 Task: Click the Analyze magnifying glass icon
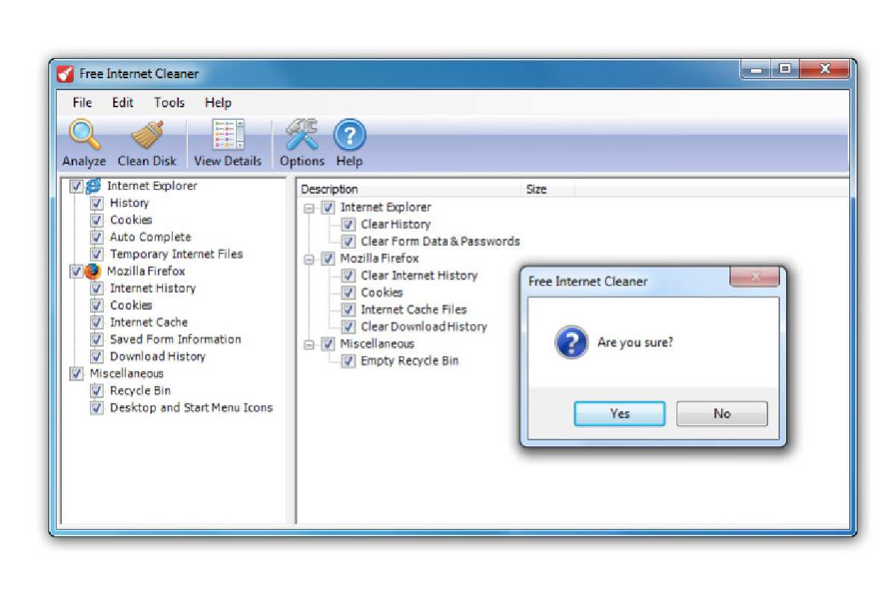point(84,136)
